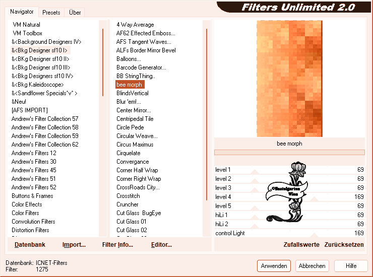This screenshot has width=373, height=277.
Task: Choose &<Bkg Kaleidoscope> category
Action: coord(38,85)
